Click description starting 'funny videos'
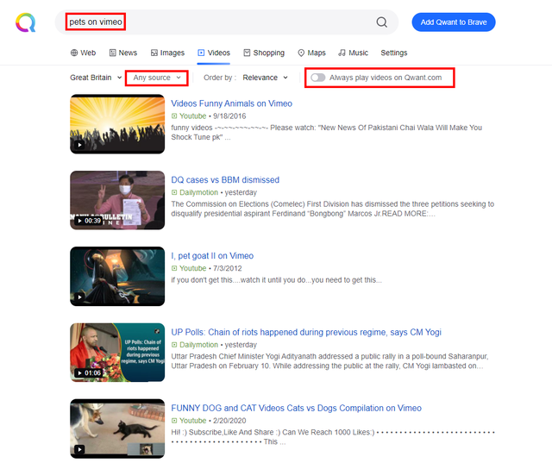Screen dimensions: 552x469 (x=326, y=132)
